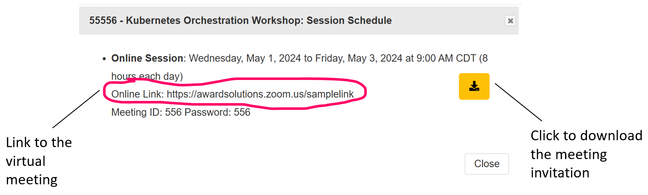This screenshot has width=648, height=195.
Task: Click the 'hours each day' text
Action: tap(147, 77)
